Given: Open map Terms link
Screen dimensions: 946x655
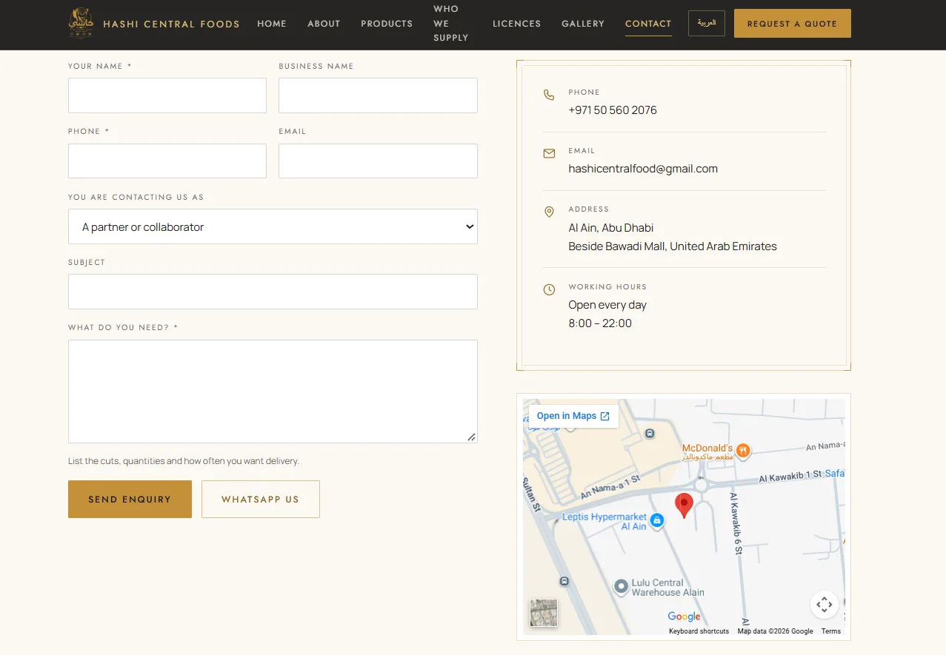Looking at the screenshot, I should [x=831, y=631].
